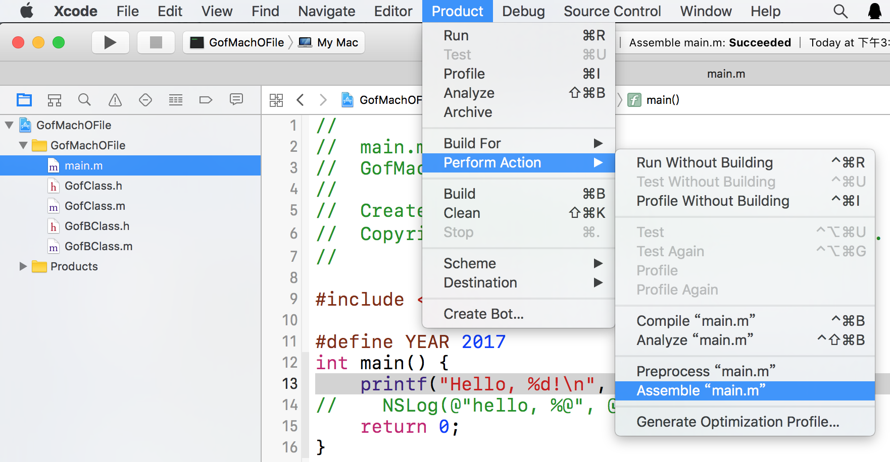The height and width of the screenshot is (462, 890).
Task: Click the Perform Action menu item
Action: click(518, 162)
